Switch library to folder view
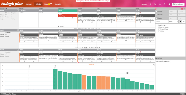The image size is (186, 95). click(180, 22)
